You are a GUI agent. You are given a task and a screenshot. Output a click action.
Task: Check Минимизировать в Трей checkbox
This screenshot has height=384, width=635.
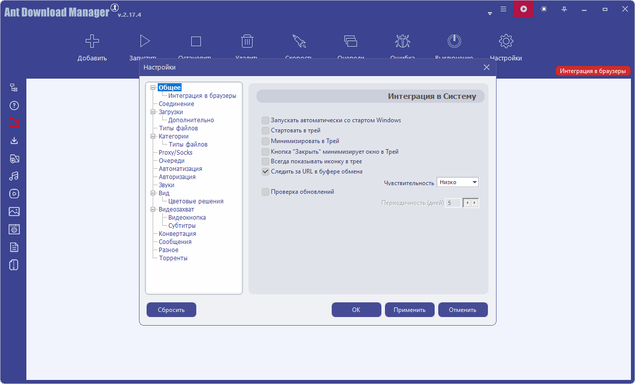265,141
